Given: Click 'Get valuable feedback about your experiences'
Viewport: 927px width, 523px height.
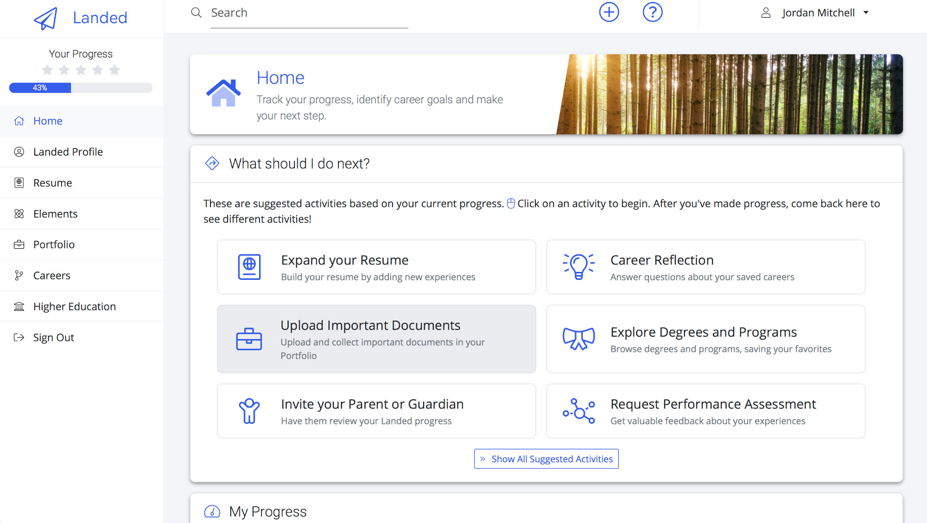Looking at the screenshot, I should pyautogui.click(x=708, y=421).
